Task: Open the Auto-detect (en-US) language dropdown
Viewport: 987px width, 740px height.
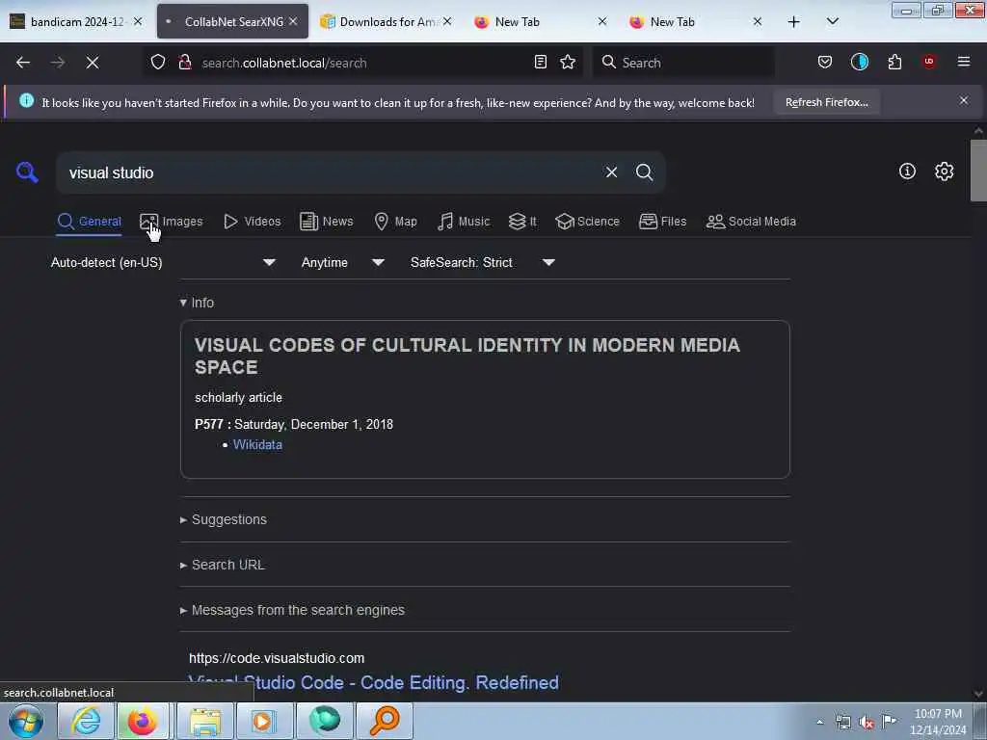Action: click(163, 262)
